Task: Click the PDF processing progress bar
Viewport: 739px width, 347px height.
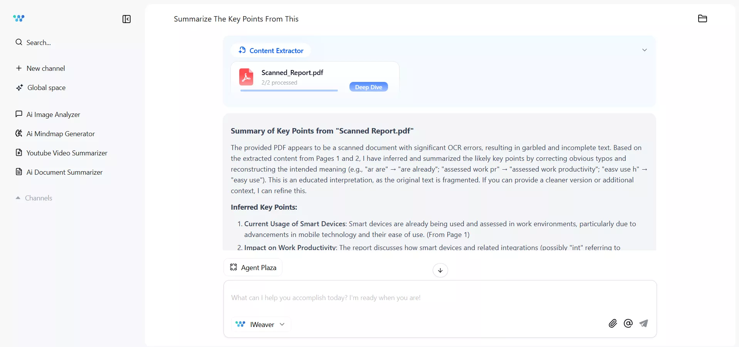Action: coord(289,90)
